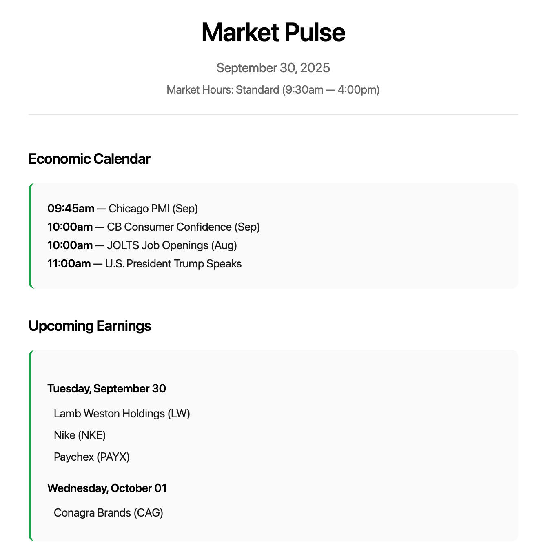The height and width of the screenshot is (557, 541).
Task: Open the Chicago PMI (Sep) event
Action: [153, 209]
